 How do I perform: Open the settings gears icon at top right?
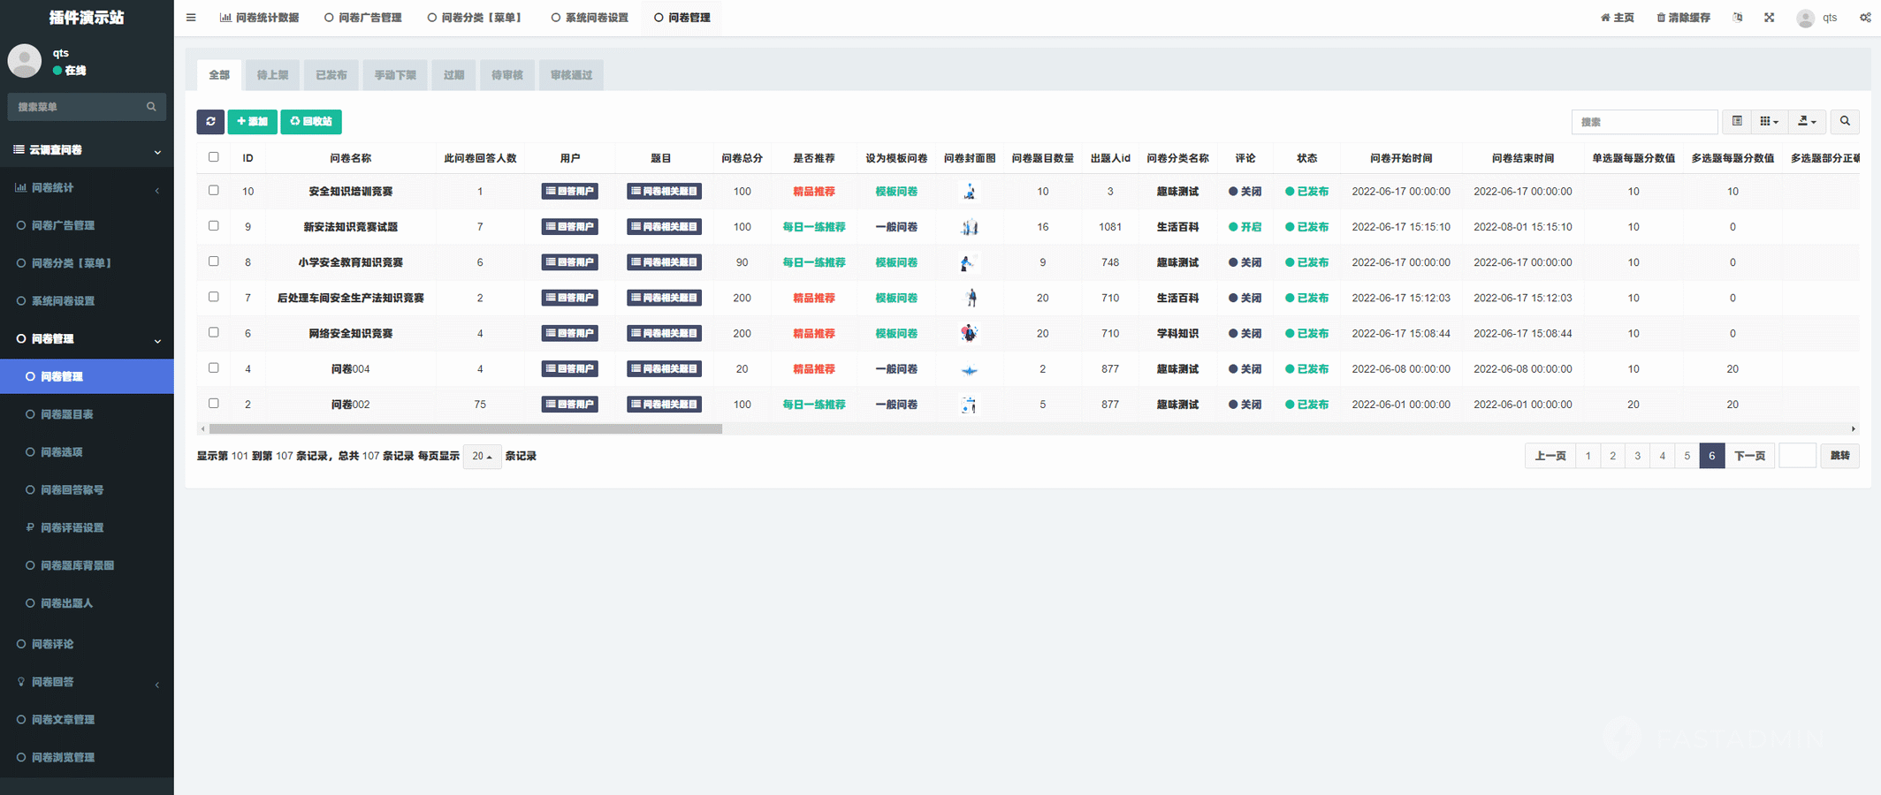tap(1865, 18)
